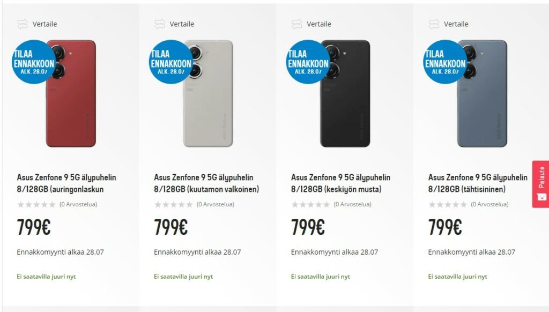Click compare icon above white Zenfone
This screenshot has height=312, width=549.
(x=160, y=24)
